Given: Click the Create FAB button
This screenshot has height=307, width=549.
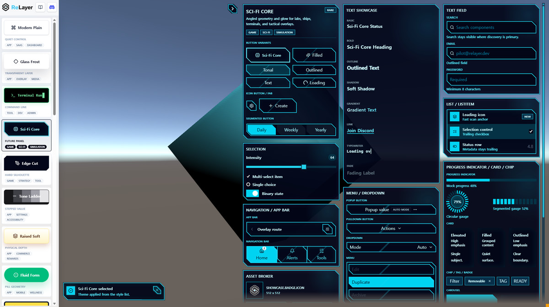Looking at the screenshot, I should click(x=278, y=106).
